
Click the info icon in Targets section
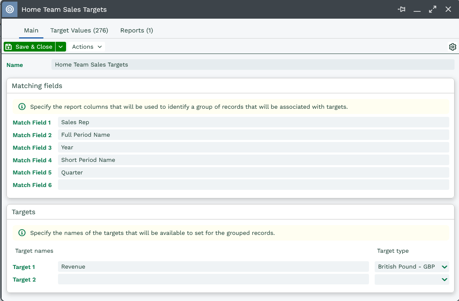pyautogui.click(x=22, y=233)
